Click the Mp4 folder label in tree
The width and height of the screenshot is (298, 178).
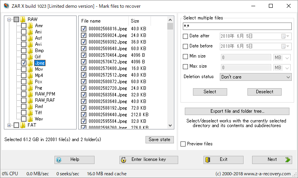[x=39, y=75]
